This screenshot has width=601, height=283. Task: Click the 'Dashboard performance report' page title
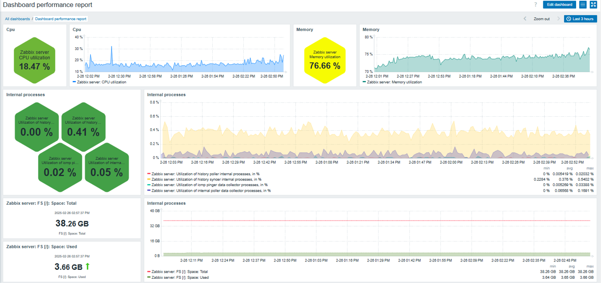click(x=47, y=5)
